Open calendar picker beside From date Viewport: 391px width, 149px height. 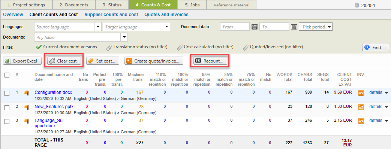(x=254, y=27)
